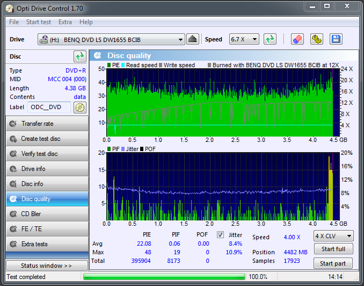This screenshot has width=364, height=286.
Task: Click the PIE total 395904
Action: click(141, 261)
